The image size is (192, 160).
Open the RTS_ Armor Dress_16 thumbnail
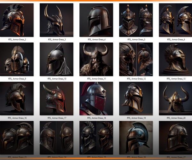[x=17, y=99]
